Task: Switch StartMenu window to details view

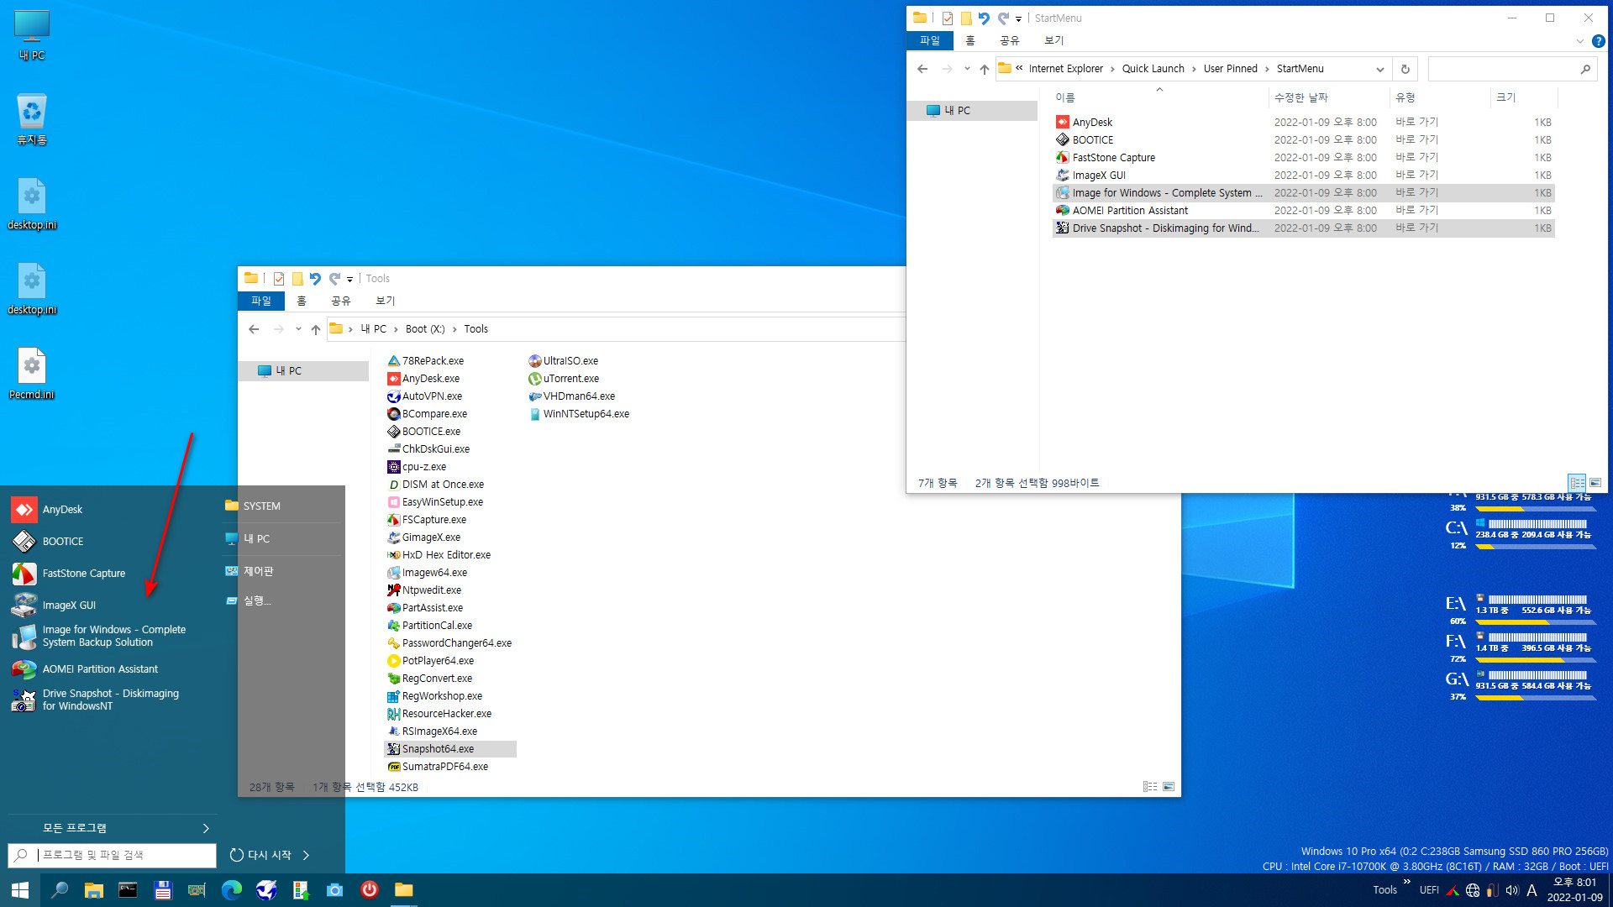Action: tap(1577, 483)
